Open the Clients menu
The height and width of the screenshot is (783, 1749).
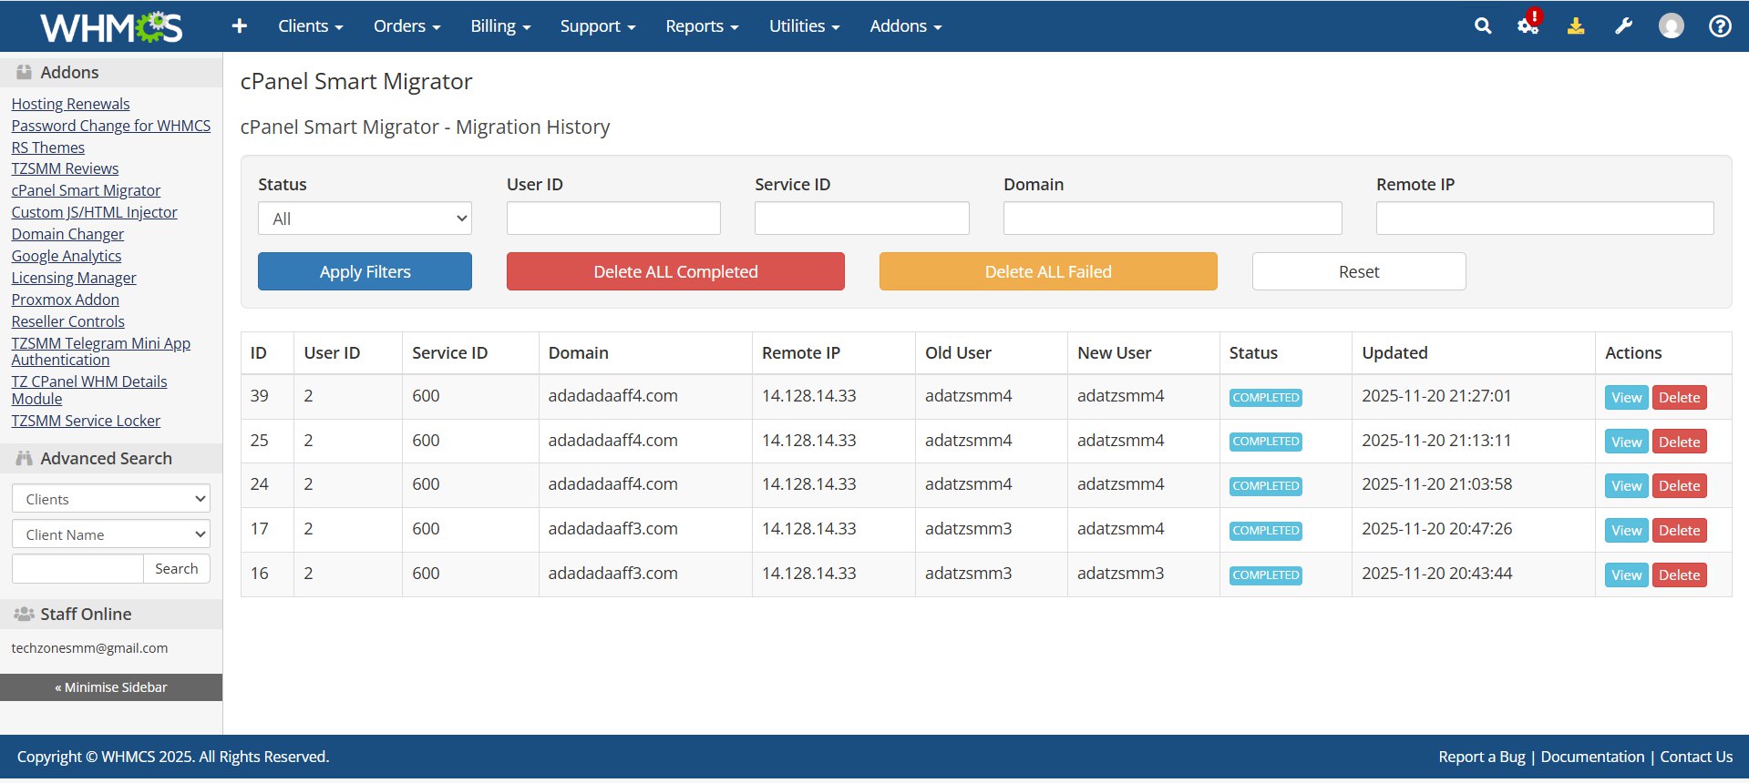[311, 26]
